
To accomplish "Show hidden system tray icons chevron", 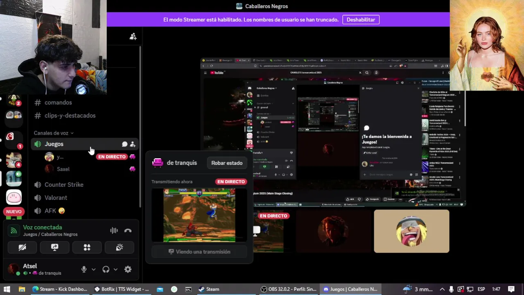I will 442,289.
